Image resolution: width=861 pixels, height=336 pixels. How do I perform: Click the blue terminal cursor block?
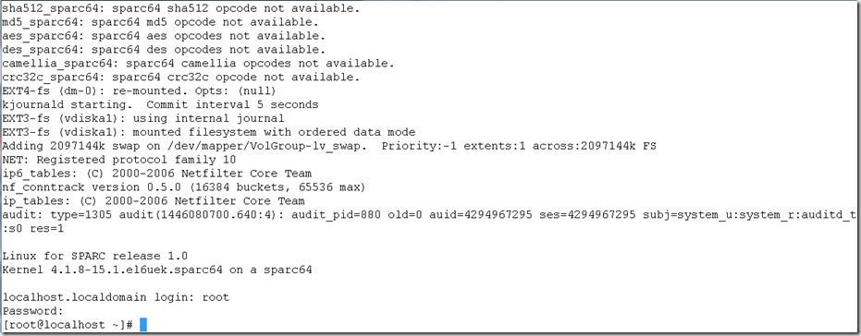tap(143, 325)
